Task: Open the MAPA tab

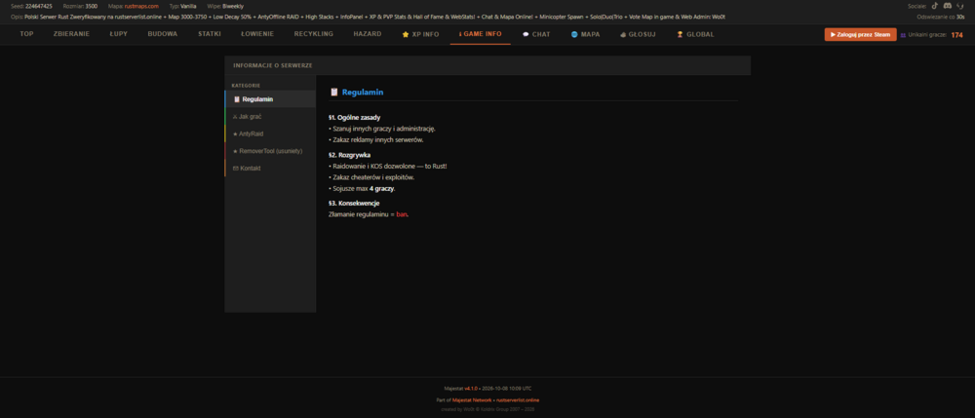Action: pos(585,34)
